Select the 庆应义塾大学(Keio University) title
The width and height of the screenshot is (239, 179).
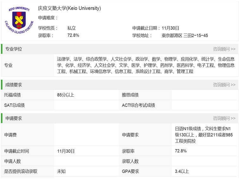(x=69, y=8)
